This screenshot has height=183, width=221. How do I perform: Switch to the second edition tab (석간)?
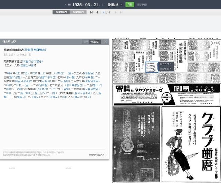78,12
